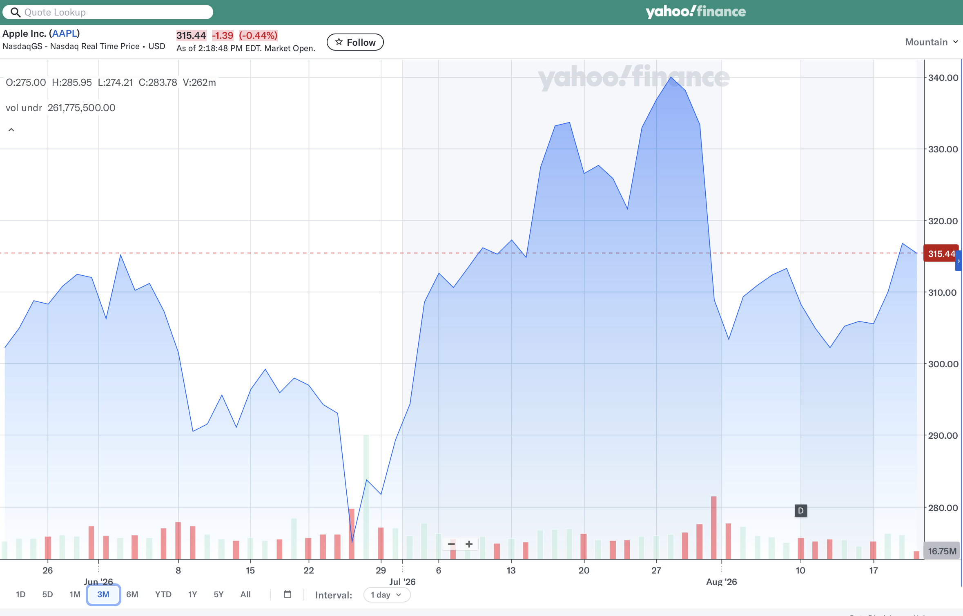Click the dividend D marker on chart

coord(800,511)
